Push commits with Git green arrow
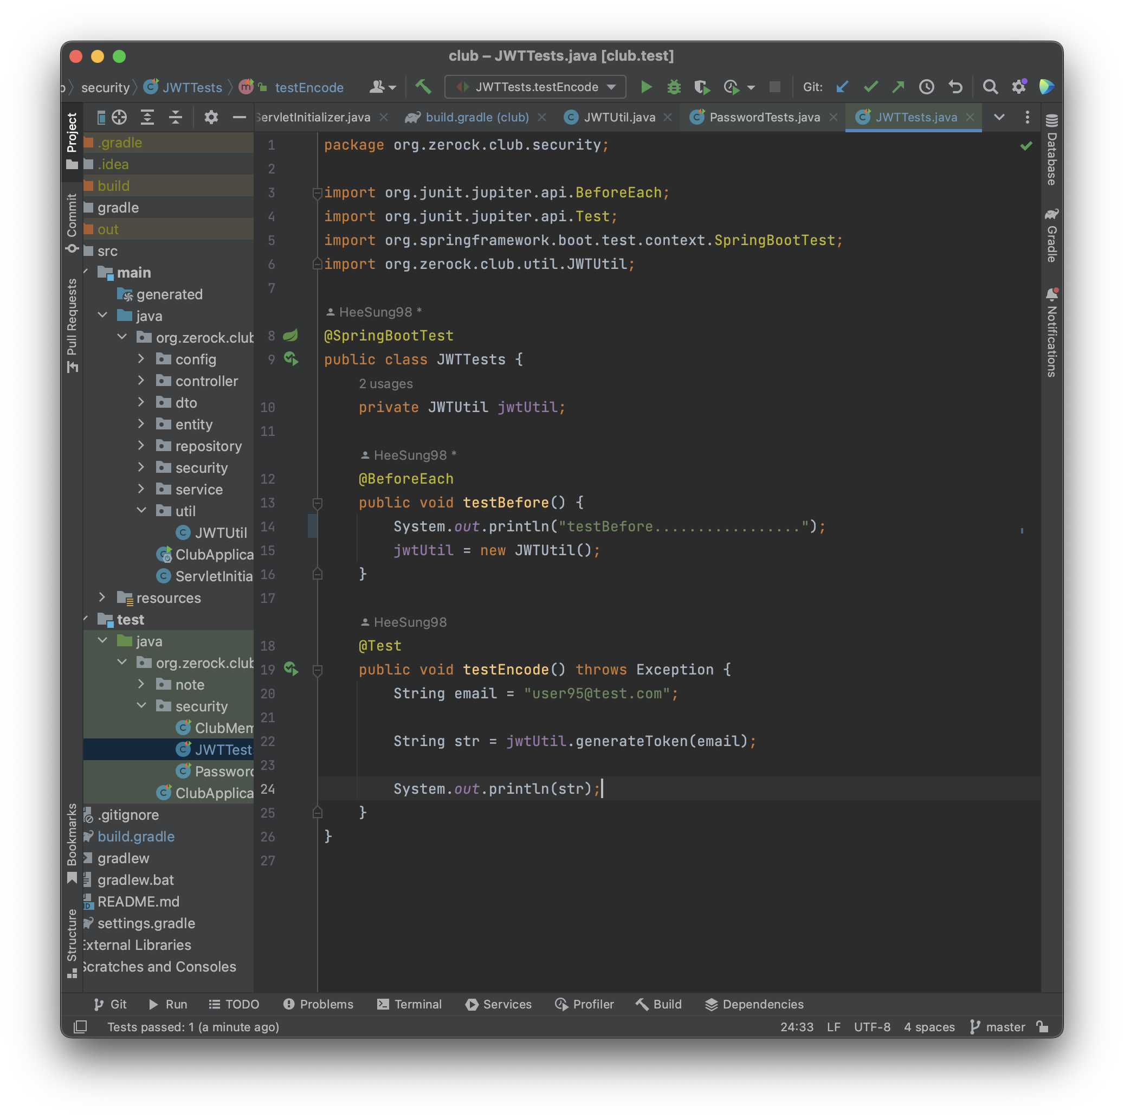Image resolution: width=1124 pixels, height=1118 pixels. click(898, 87)
